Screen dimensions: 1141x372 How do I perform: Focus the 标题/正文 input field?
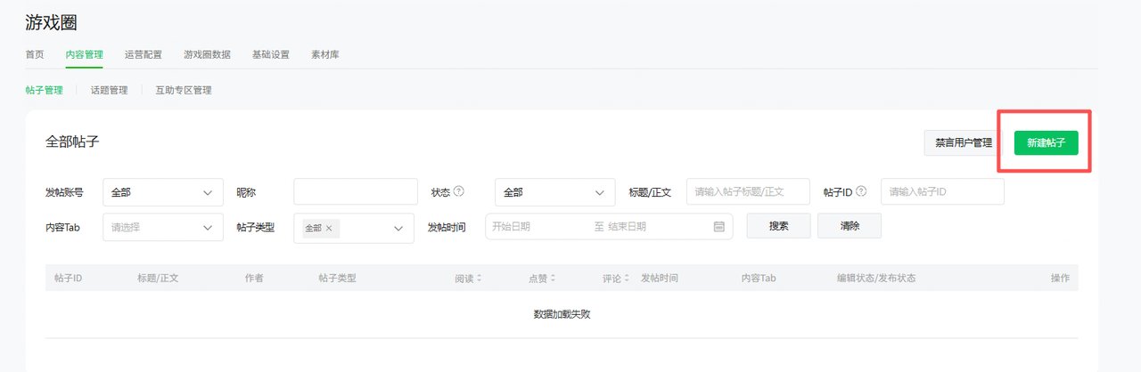click(748, 191)
